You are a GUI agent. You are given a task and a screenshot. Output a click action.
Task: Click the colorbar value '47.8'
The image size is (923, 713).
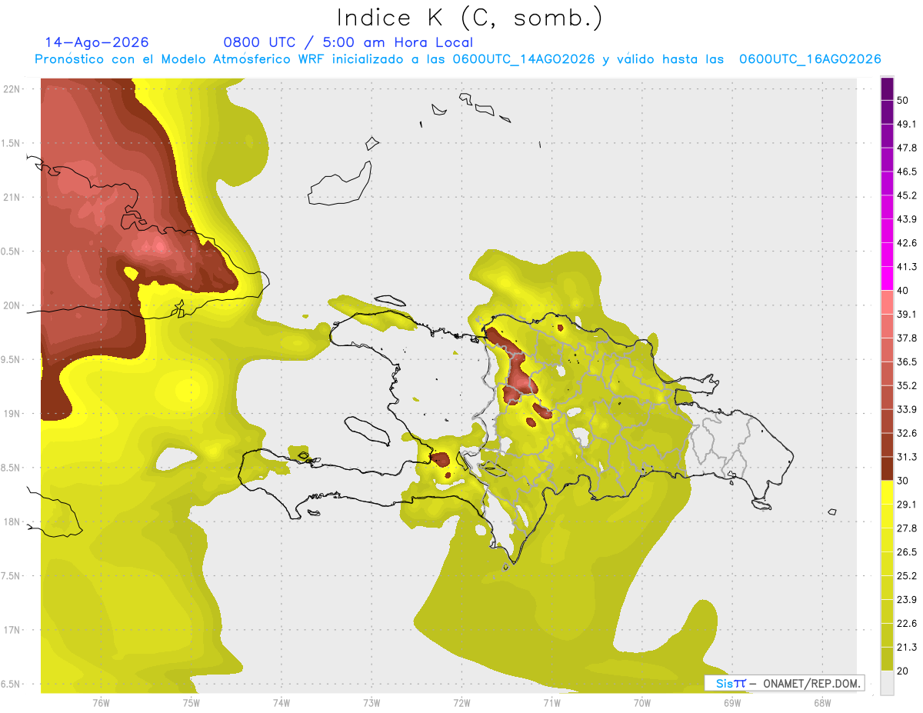(x=907, y=148)
